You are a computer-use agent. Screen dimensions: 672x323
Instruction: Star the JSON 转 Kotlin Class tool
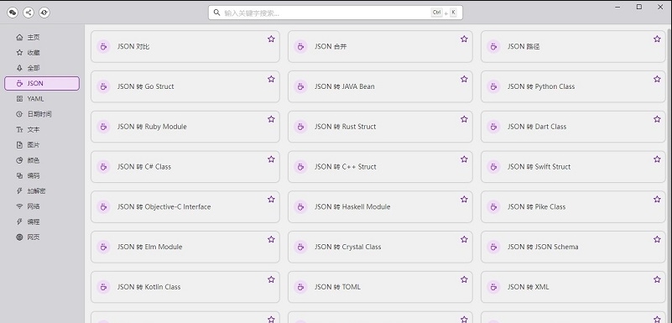pyautogui.click(x=271, y=279)
